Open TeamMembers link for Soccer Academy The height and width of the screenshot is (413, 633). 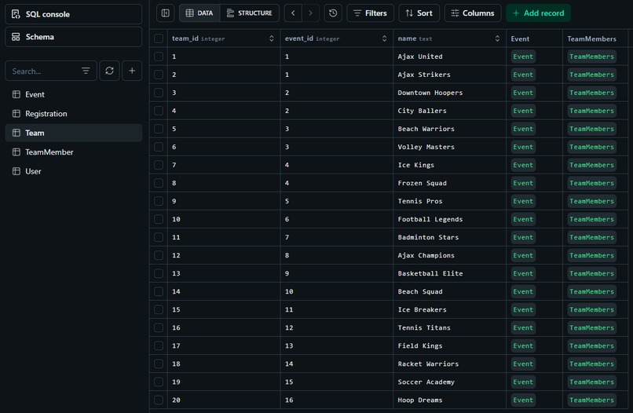pyautogui.click(x=591, y=382)
